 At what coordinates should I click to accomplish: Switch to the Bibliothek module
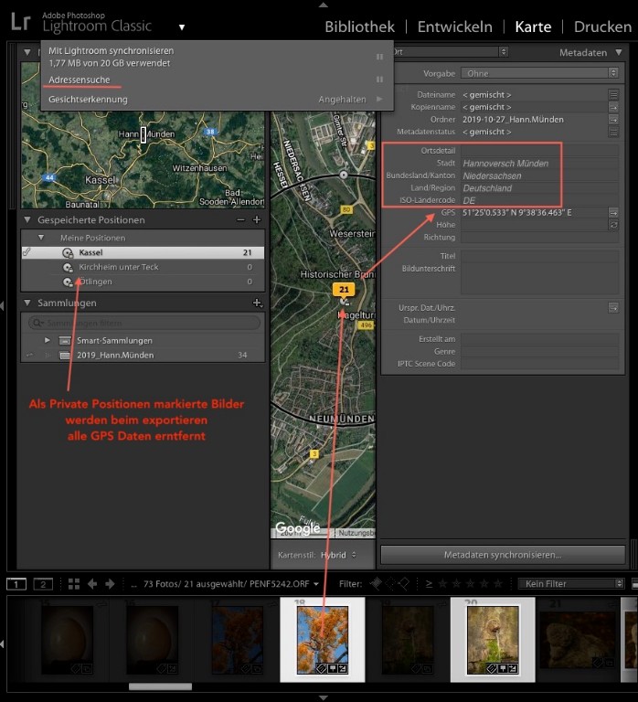(359, 27)
